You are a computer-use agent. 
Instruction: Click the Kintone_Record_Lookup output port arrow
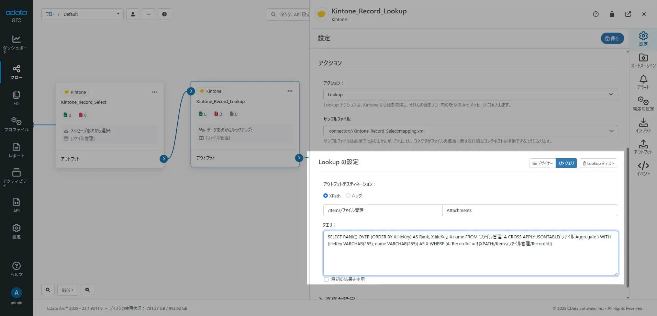point(299,158)
